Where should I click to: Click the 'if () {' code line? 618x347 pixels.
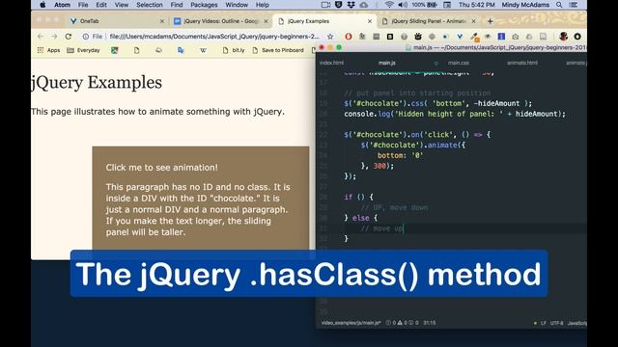(x=358, y=197)
